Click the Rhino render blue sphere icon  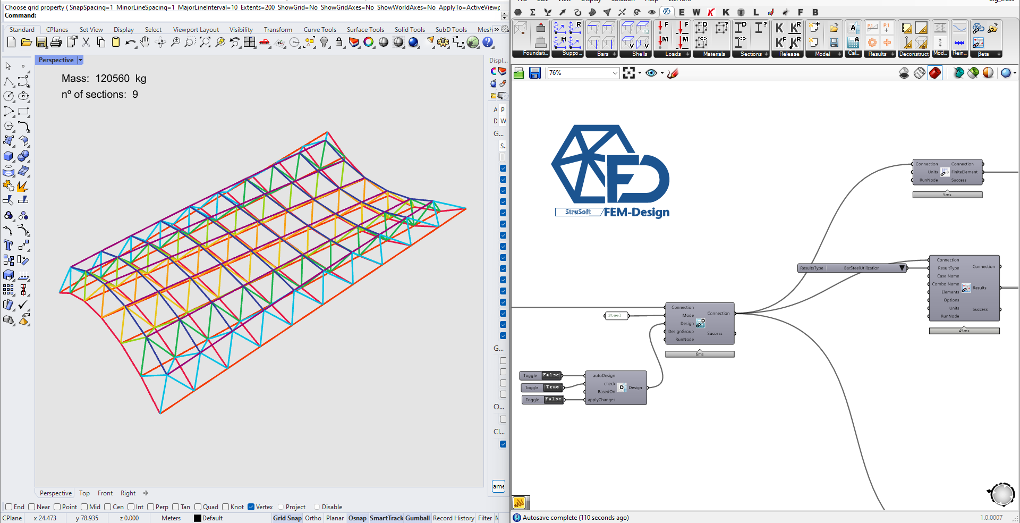click(x=413, y=43)
